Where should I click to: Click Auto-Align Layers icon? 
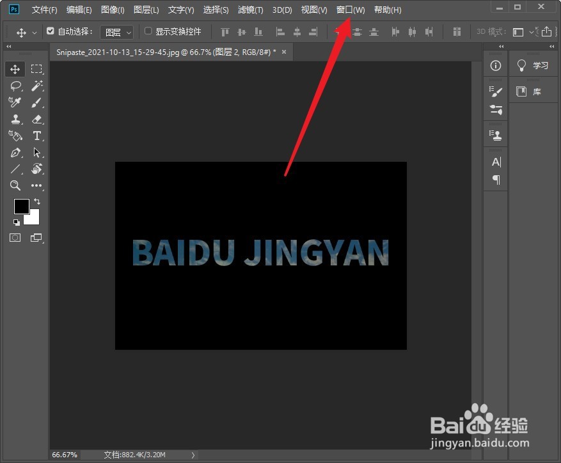(x=457, y=32)
